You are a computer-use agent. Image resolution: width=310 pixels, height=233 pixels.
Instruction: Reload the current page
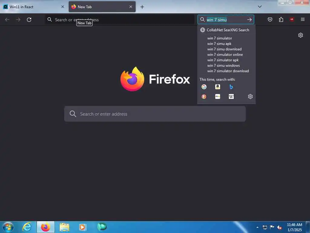click(29, 20)
